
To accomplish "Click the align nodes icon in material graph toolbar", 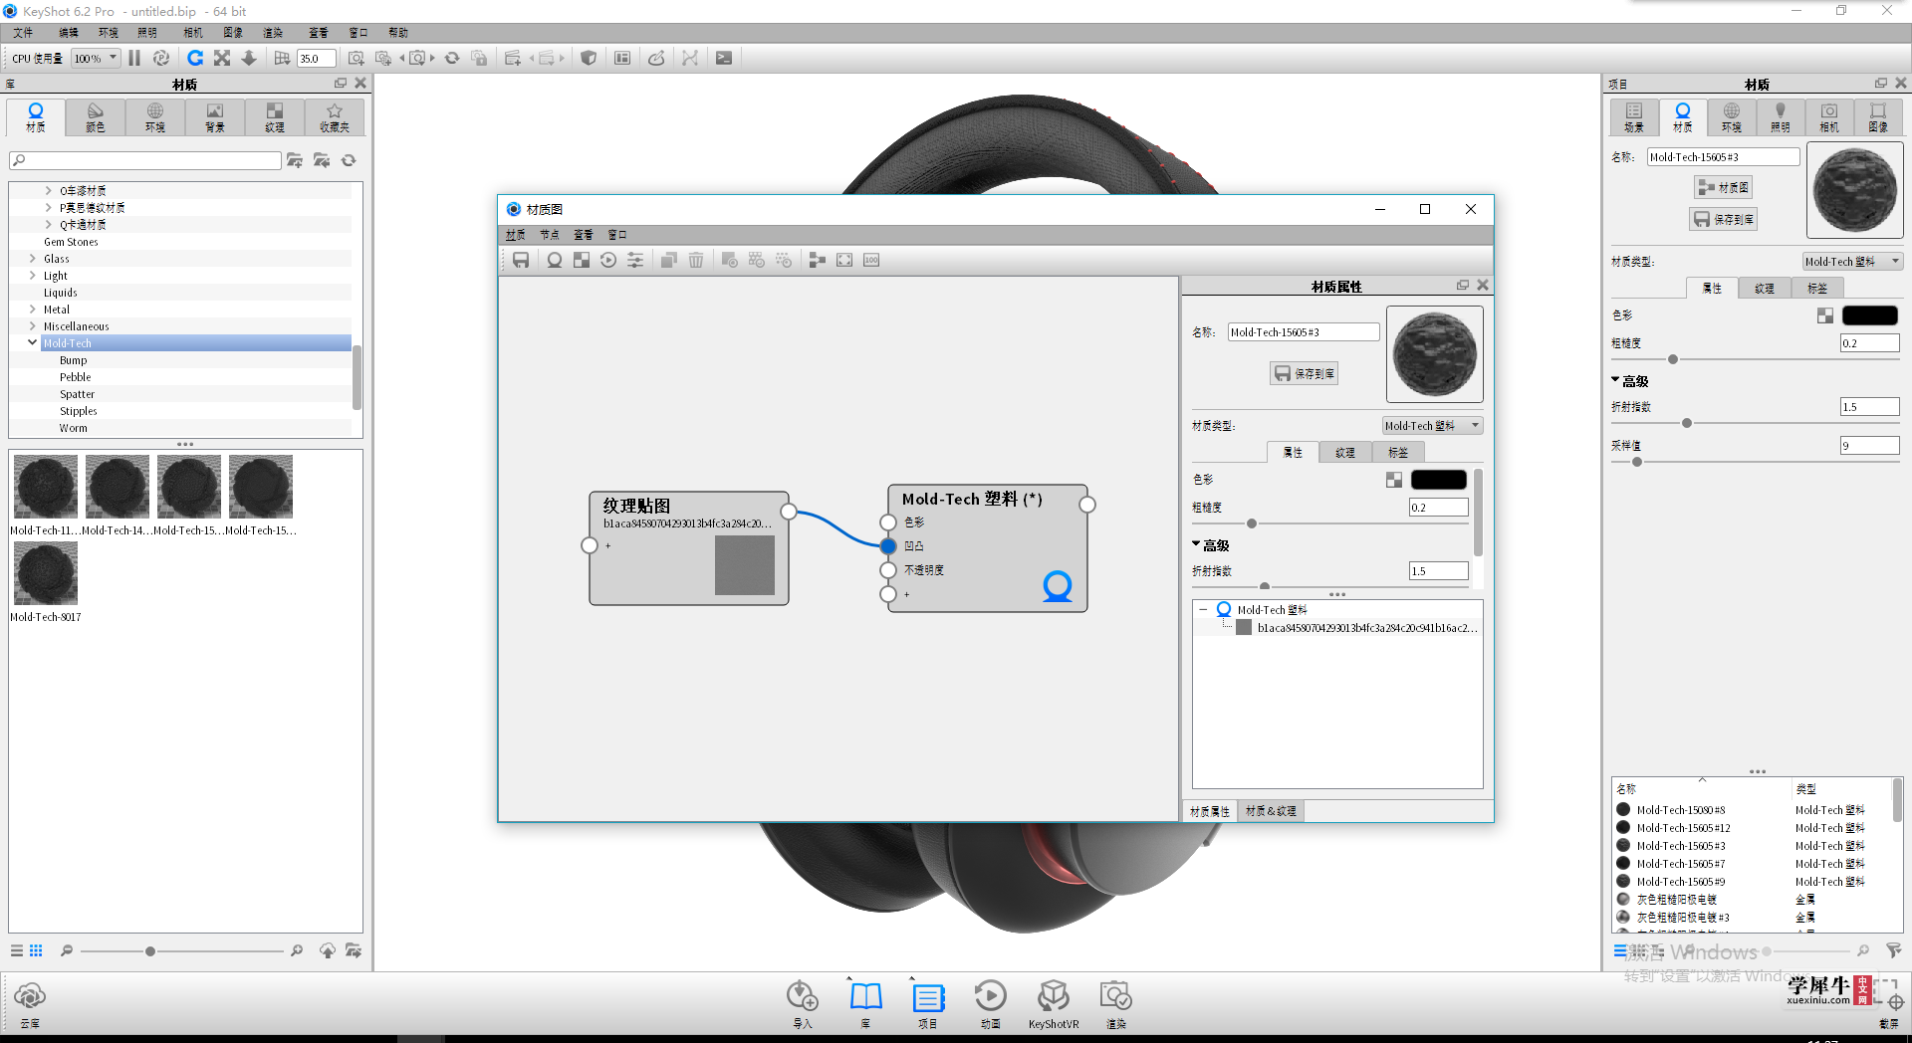I will coord(818,260).
